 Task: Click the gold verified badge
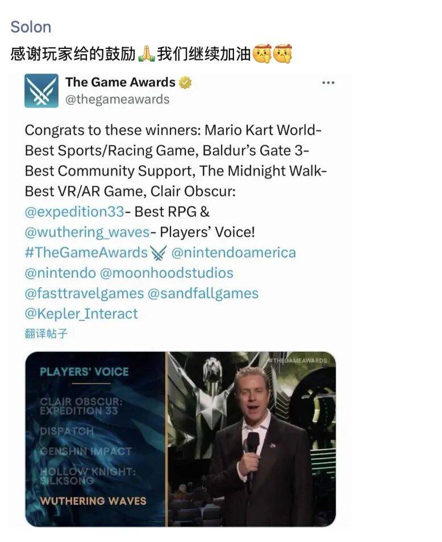pos(185,83)
